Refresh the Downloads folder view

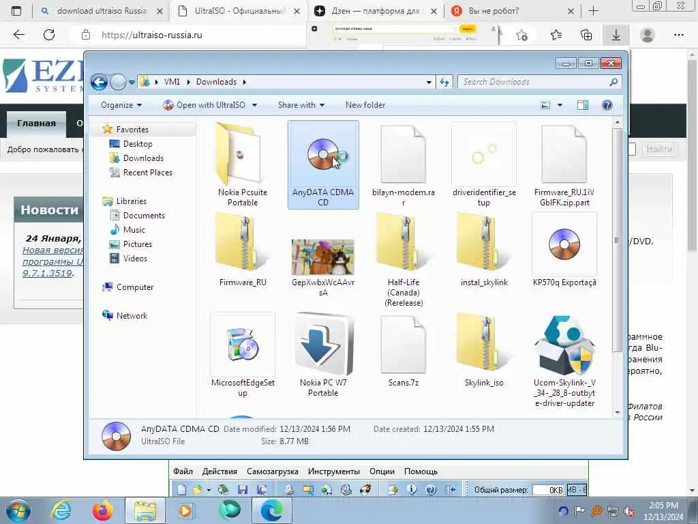pyautogui.click(x=444, y=82)
